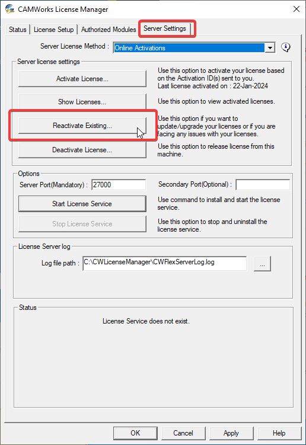Viewport: 306px width, 445px height.
Task: Click the Log file path text box
Action: tap(165, 263)
